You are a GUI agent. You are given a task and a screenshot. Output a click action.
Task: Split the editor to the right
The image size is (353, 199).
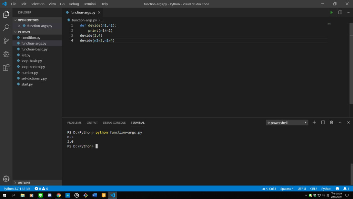pyautogui.click(x=340, y=12)
